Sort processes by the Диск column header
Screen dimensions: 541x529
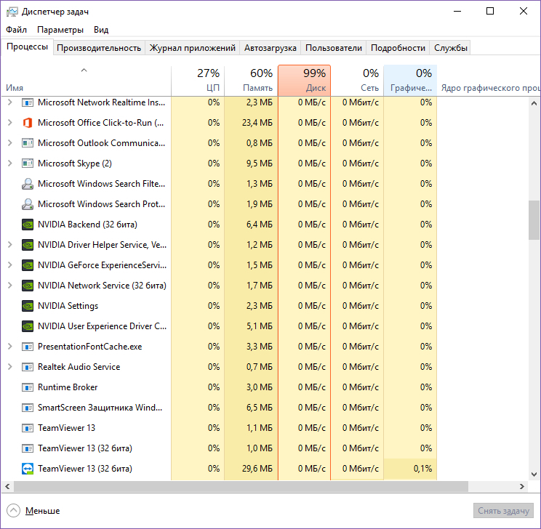point(304,80)
